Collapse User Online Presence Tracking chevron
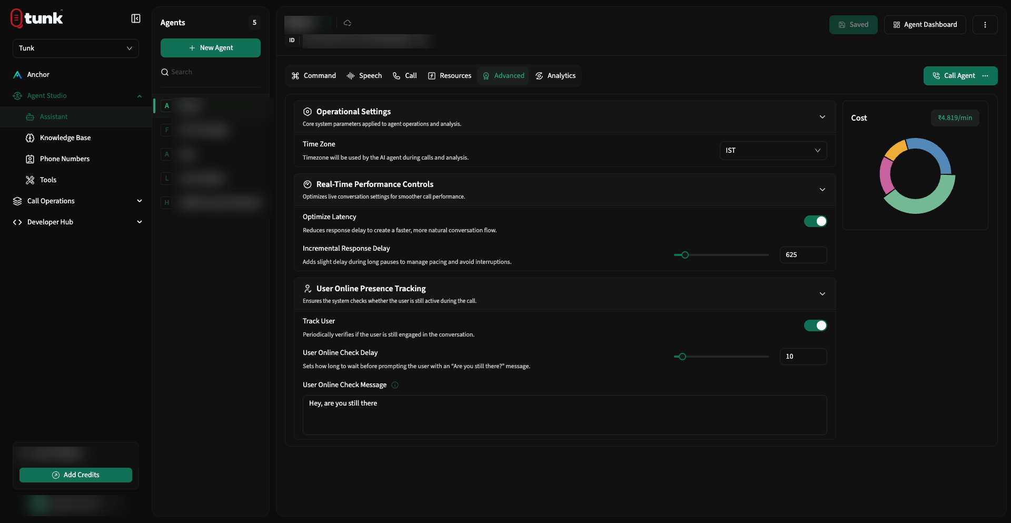This screenshot has width=1011, height=523. [x=822, y=294]
